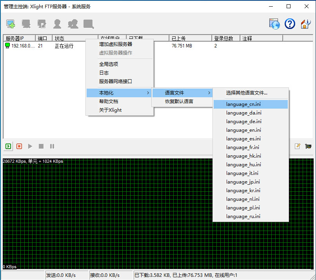Click 选择其他语言文件... option
316x280 pixels.
247,93
